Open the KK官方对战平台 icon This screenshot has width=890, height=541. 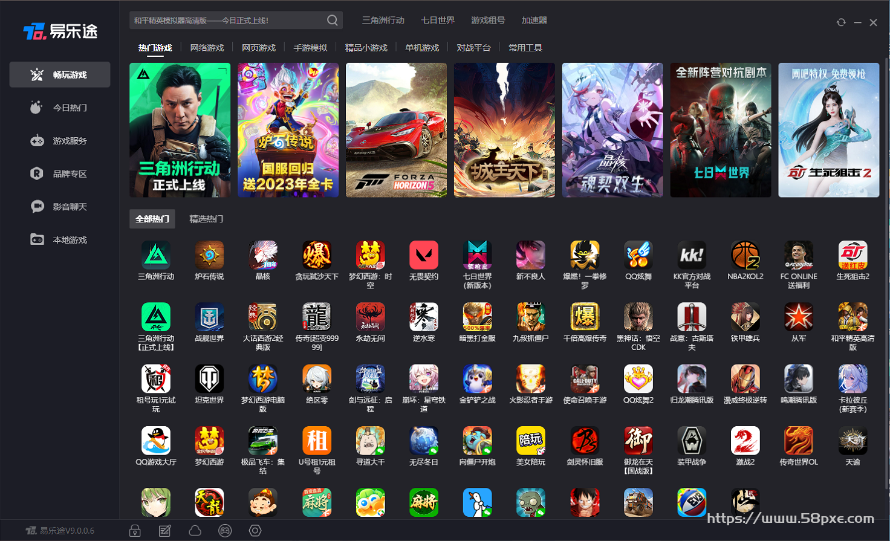click(x=692, y=255)
